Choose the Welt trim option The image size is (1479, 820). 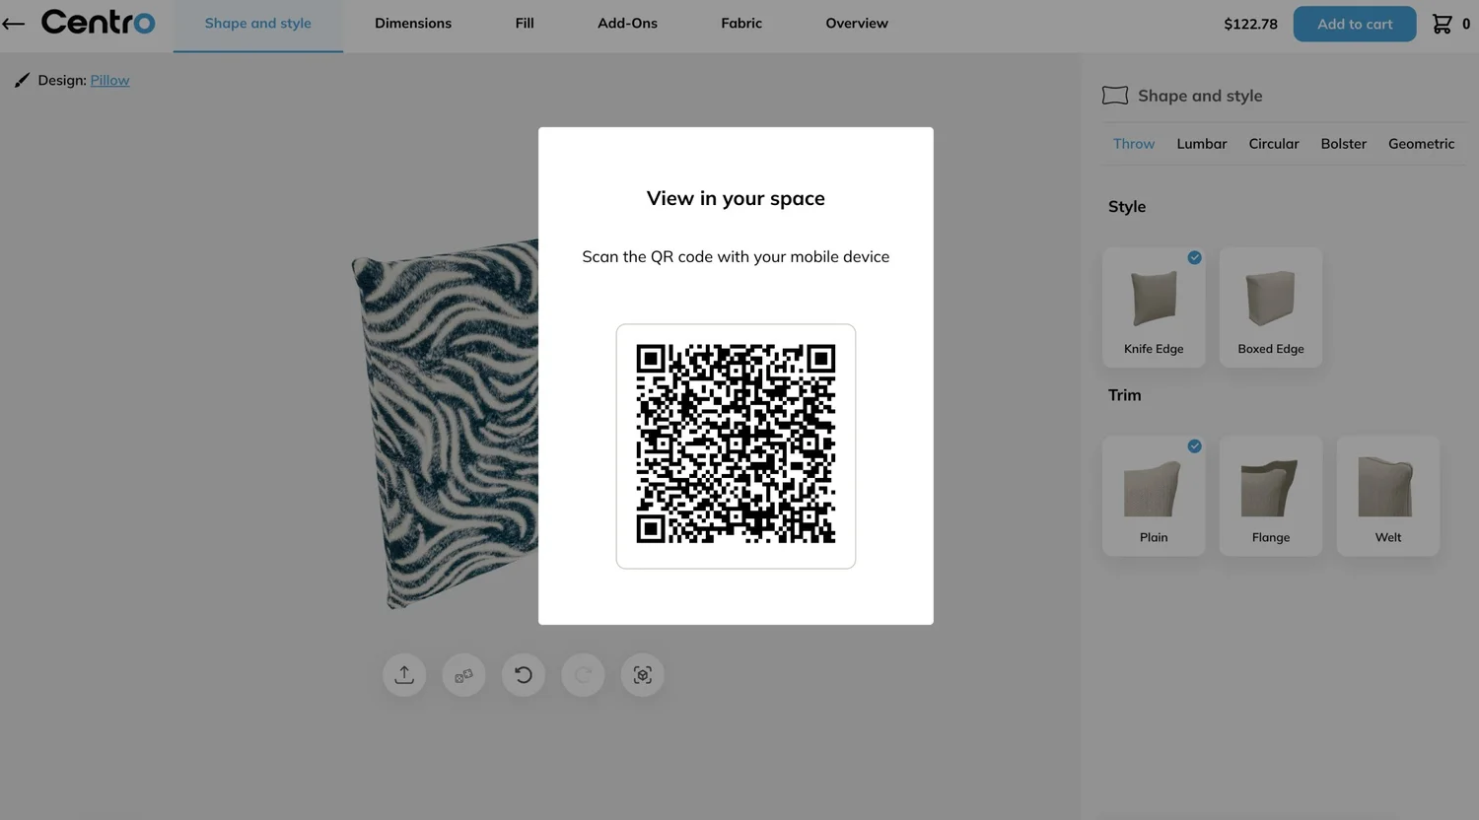[x=1388, y=496]
